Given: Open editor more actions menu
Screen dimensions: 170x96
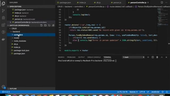Looking at the screenshot, I should click(166, 2).
